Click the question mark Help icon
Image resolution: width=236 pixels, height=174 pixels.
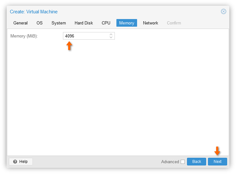(x=15, y=162)
